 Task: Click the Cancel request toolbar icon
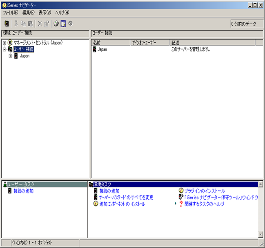[x=70, y=23]
